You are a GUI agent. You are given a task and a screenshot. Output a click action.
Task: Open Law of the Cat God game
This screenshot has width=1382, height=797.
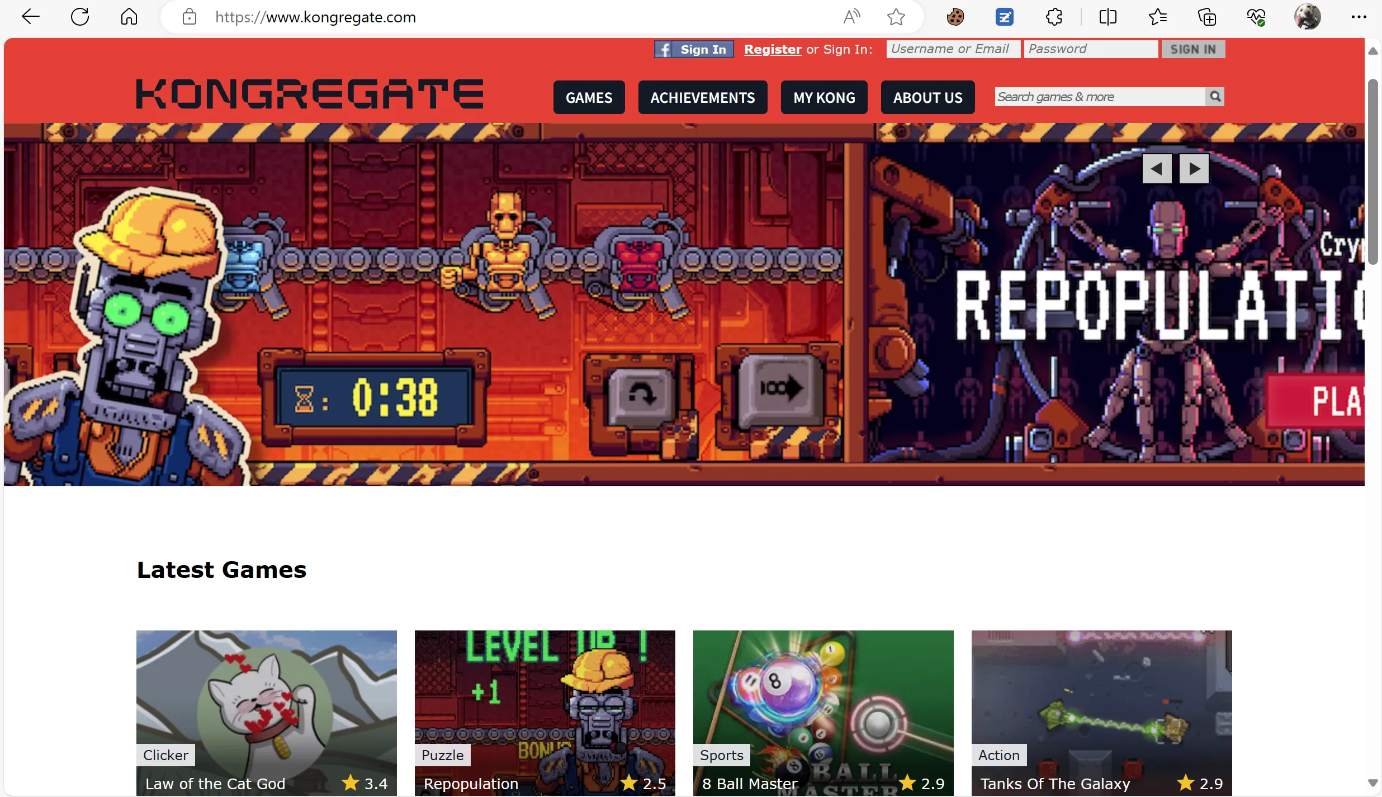coord(267,713)
